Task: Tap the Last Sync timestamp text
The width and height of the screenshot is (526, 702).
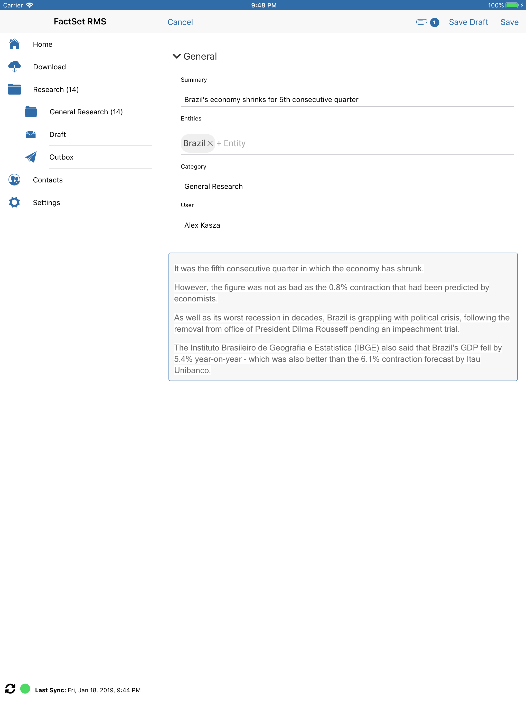Action: click(88, 690)
